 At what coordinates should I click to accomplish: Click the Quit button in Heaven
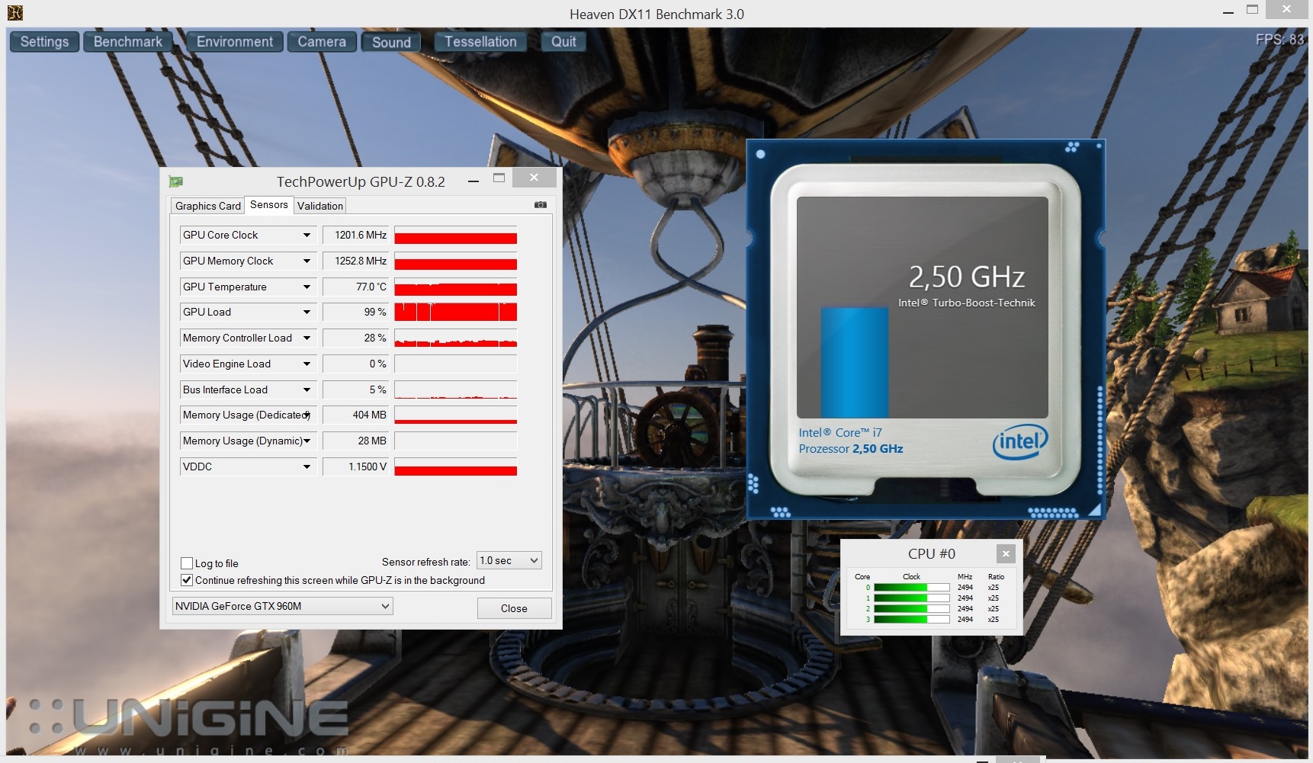coord(563,42)
